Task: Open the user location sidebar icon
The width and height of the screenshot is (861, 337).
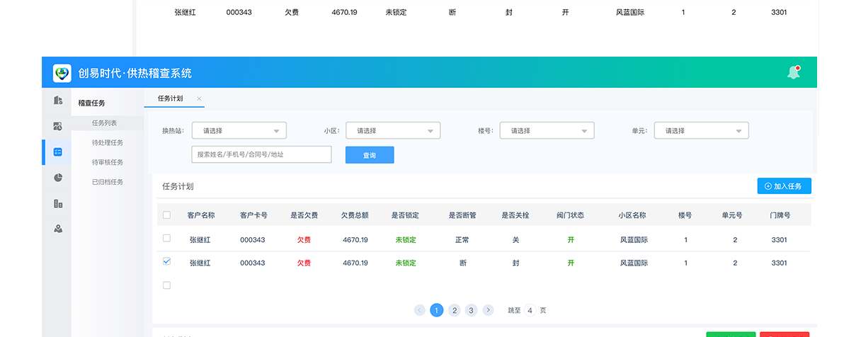Action: (58, 229)
